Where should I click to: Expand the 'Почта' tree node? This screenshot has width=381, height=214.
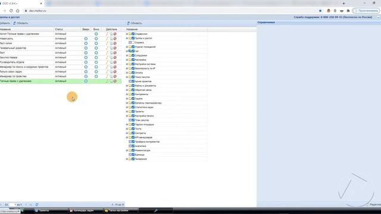click(x=127, y=129)
